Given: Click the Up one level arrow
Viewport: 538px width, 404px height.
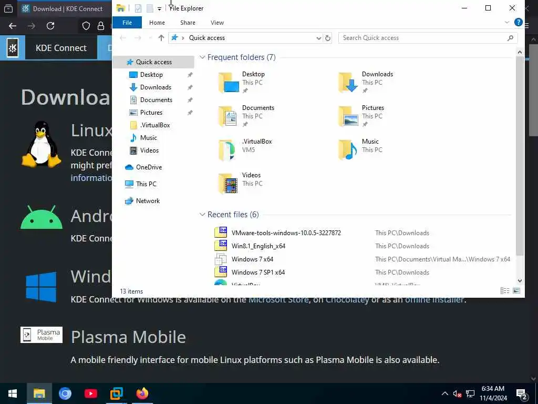Looking at the screenshot, I should click(x=161, y=38).
